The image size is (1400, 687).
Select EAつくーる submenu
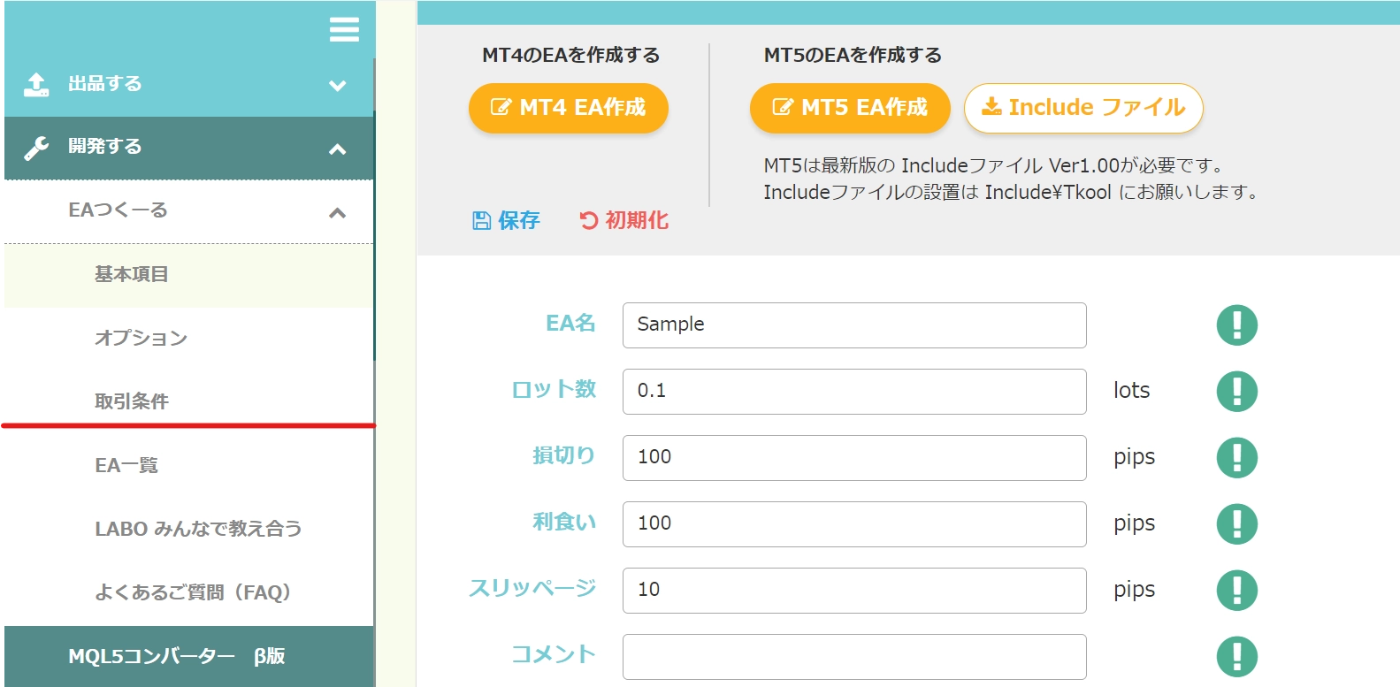tap(188, 211)
